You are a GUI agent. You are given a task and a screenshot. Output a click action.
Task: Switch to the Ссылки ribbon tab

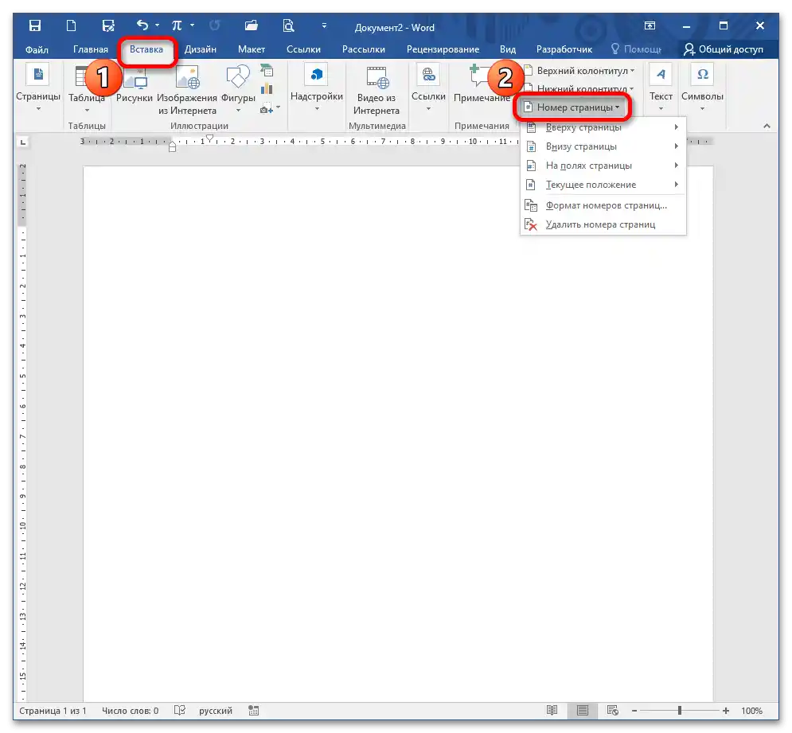[x=303, y=49]
